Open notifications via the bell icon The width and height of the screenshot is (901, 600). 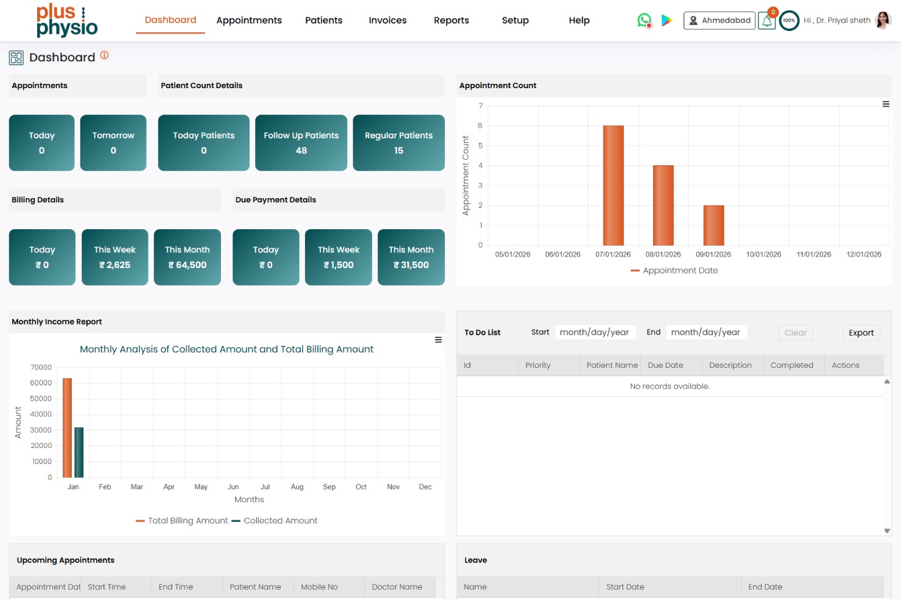pyautogui.click(x=766, y=20)
